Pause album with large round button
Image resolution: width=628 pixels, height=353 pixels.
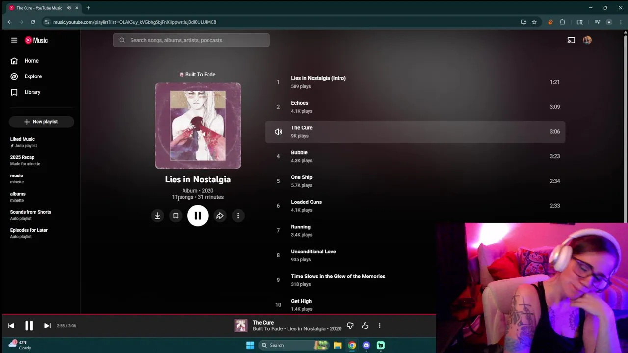198,216
